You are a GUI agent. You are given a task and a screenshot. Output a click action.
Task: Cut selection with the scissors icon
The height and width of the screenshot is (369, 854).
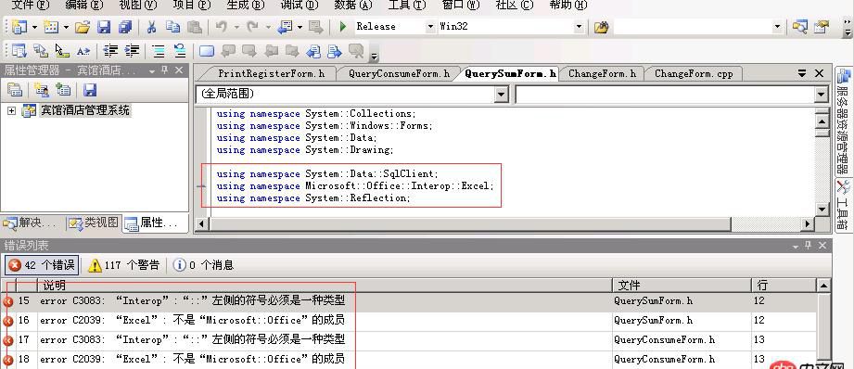152,26
